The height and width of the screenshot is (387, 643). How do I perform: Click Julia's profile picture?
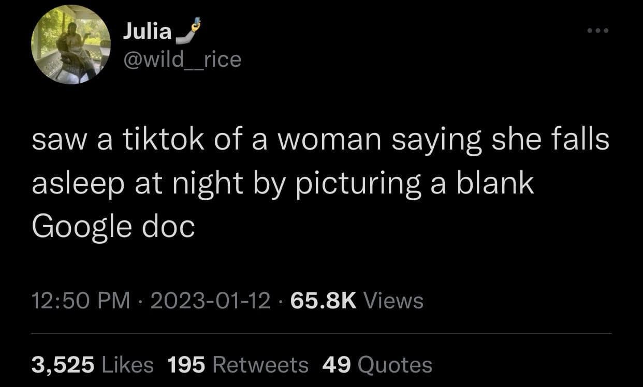[x=71, y=44]
